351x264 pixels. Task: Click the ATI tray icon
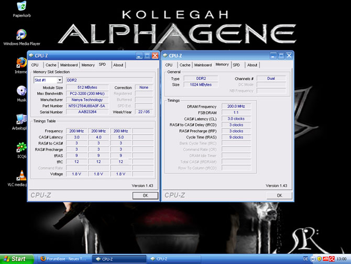[325, 259]
